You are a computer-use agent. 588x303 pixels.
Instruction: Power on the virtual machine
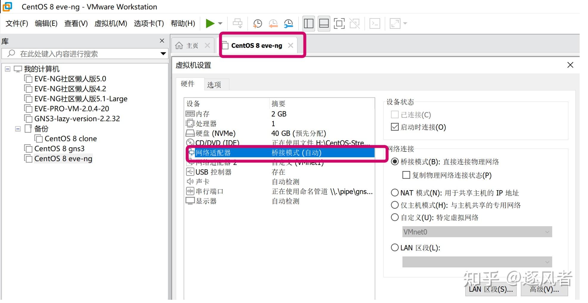tap(211, 23)
